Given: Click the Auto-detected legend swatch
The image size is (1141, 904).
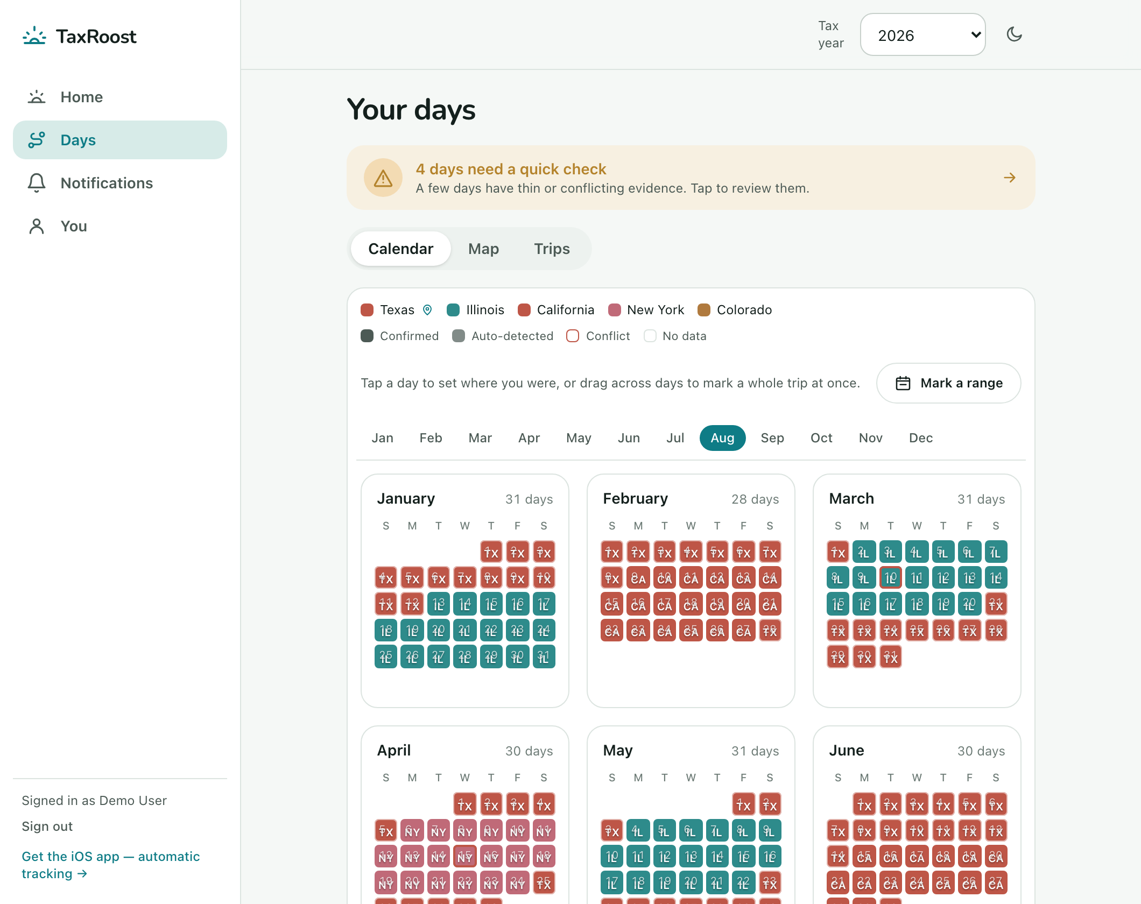Looking at the screenshot, I should [x=459, y=336].
